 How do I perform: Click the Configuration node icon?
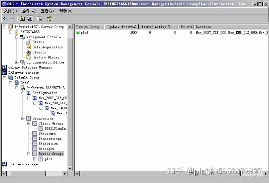[29, 93]
